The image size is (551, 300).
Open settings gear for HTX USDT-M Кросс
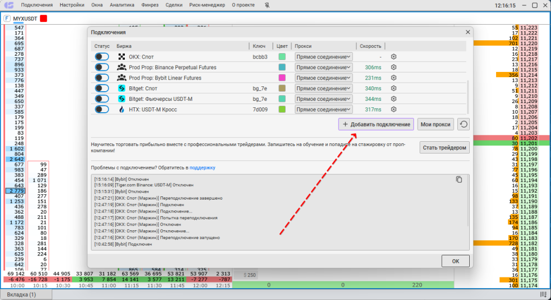[393, 109]
